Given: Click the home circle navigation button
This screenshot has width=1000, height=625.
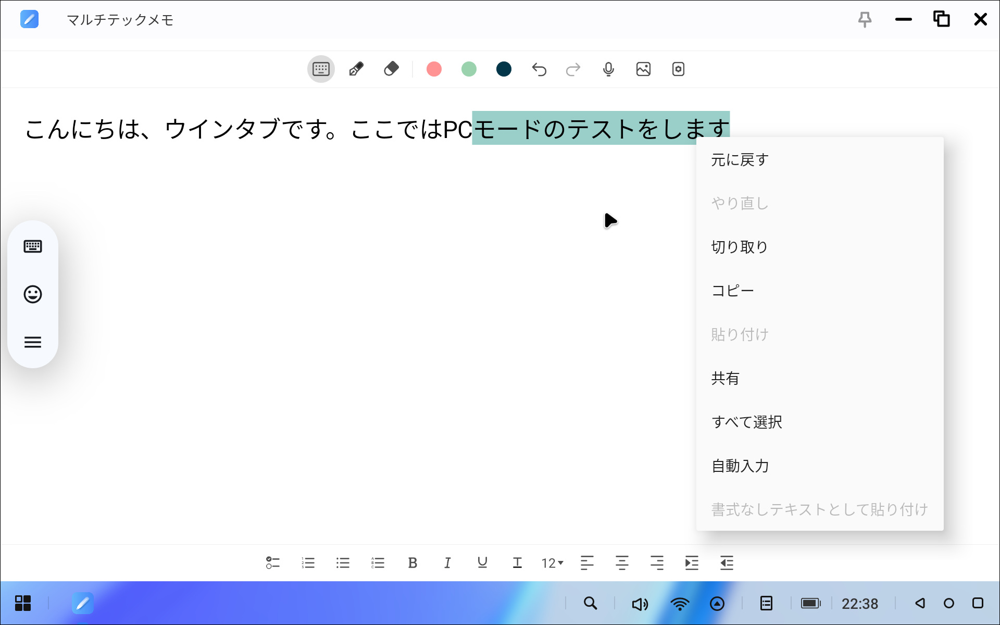Looking at the screenshot, I should click(949, 603).
